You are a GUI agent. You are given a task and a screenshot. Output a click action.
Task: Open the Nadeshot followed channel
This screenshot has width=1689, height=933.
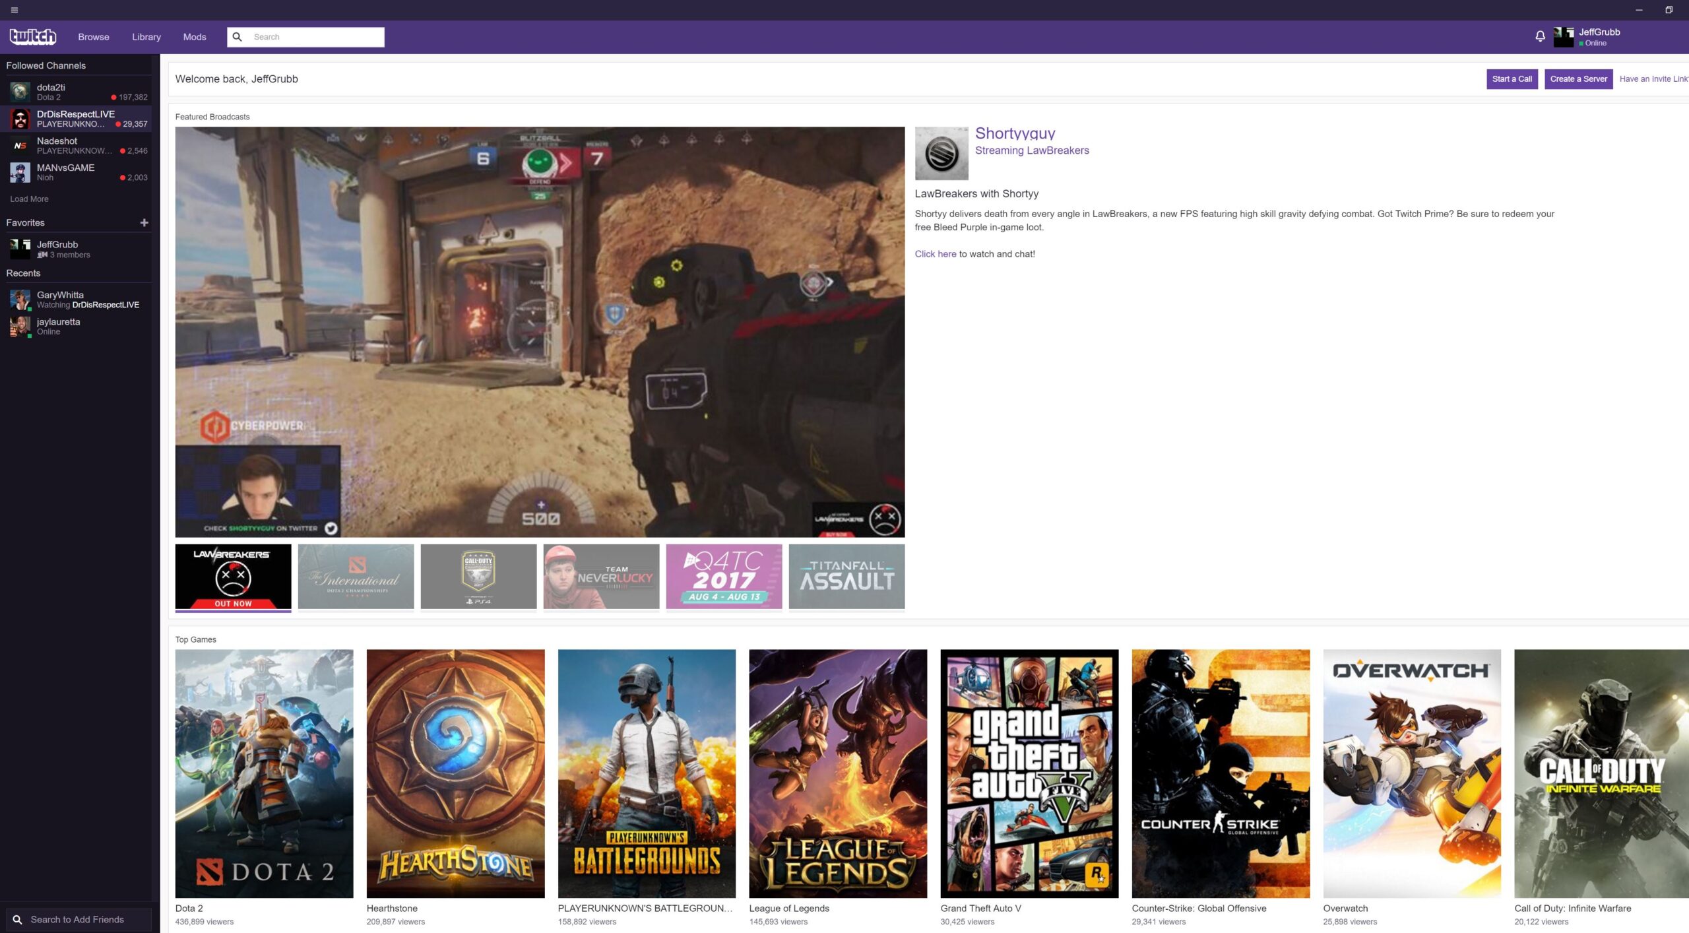[76, 145]
